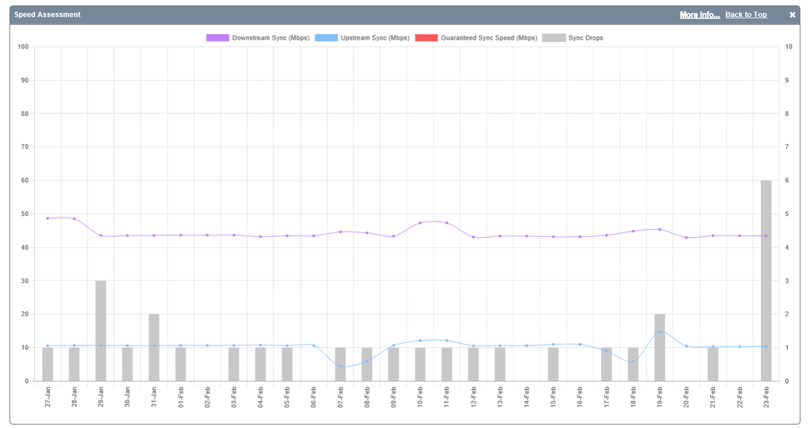Click the 19-Feb sync drops bar
Image resolution: width=808 pixels, height=428 pixels.
click(660, 347)
